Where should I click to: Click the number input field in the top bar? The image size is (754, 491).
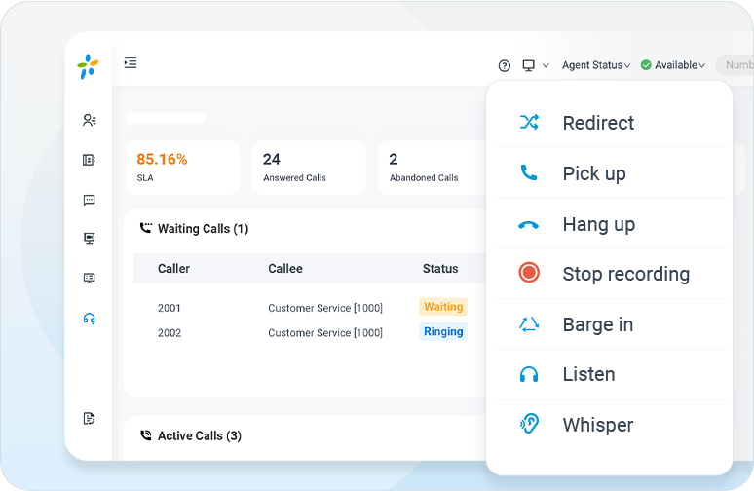tap(735, 66)
